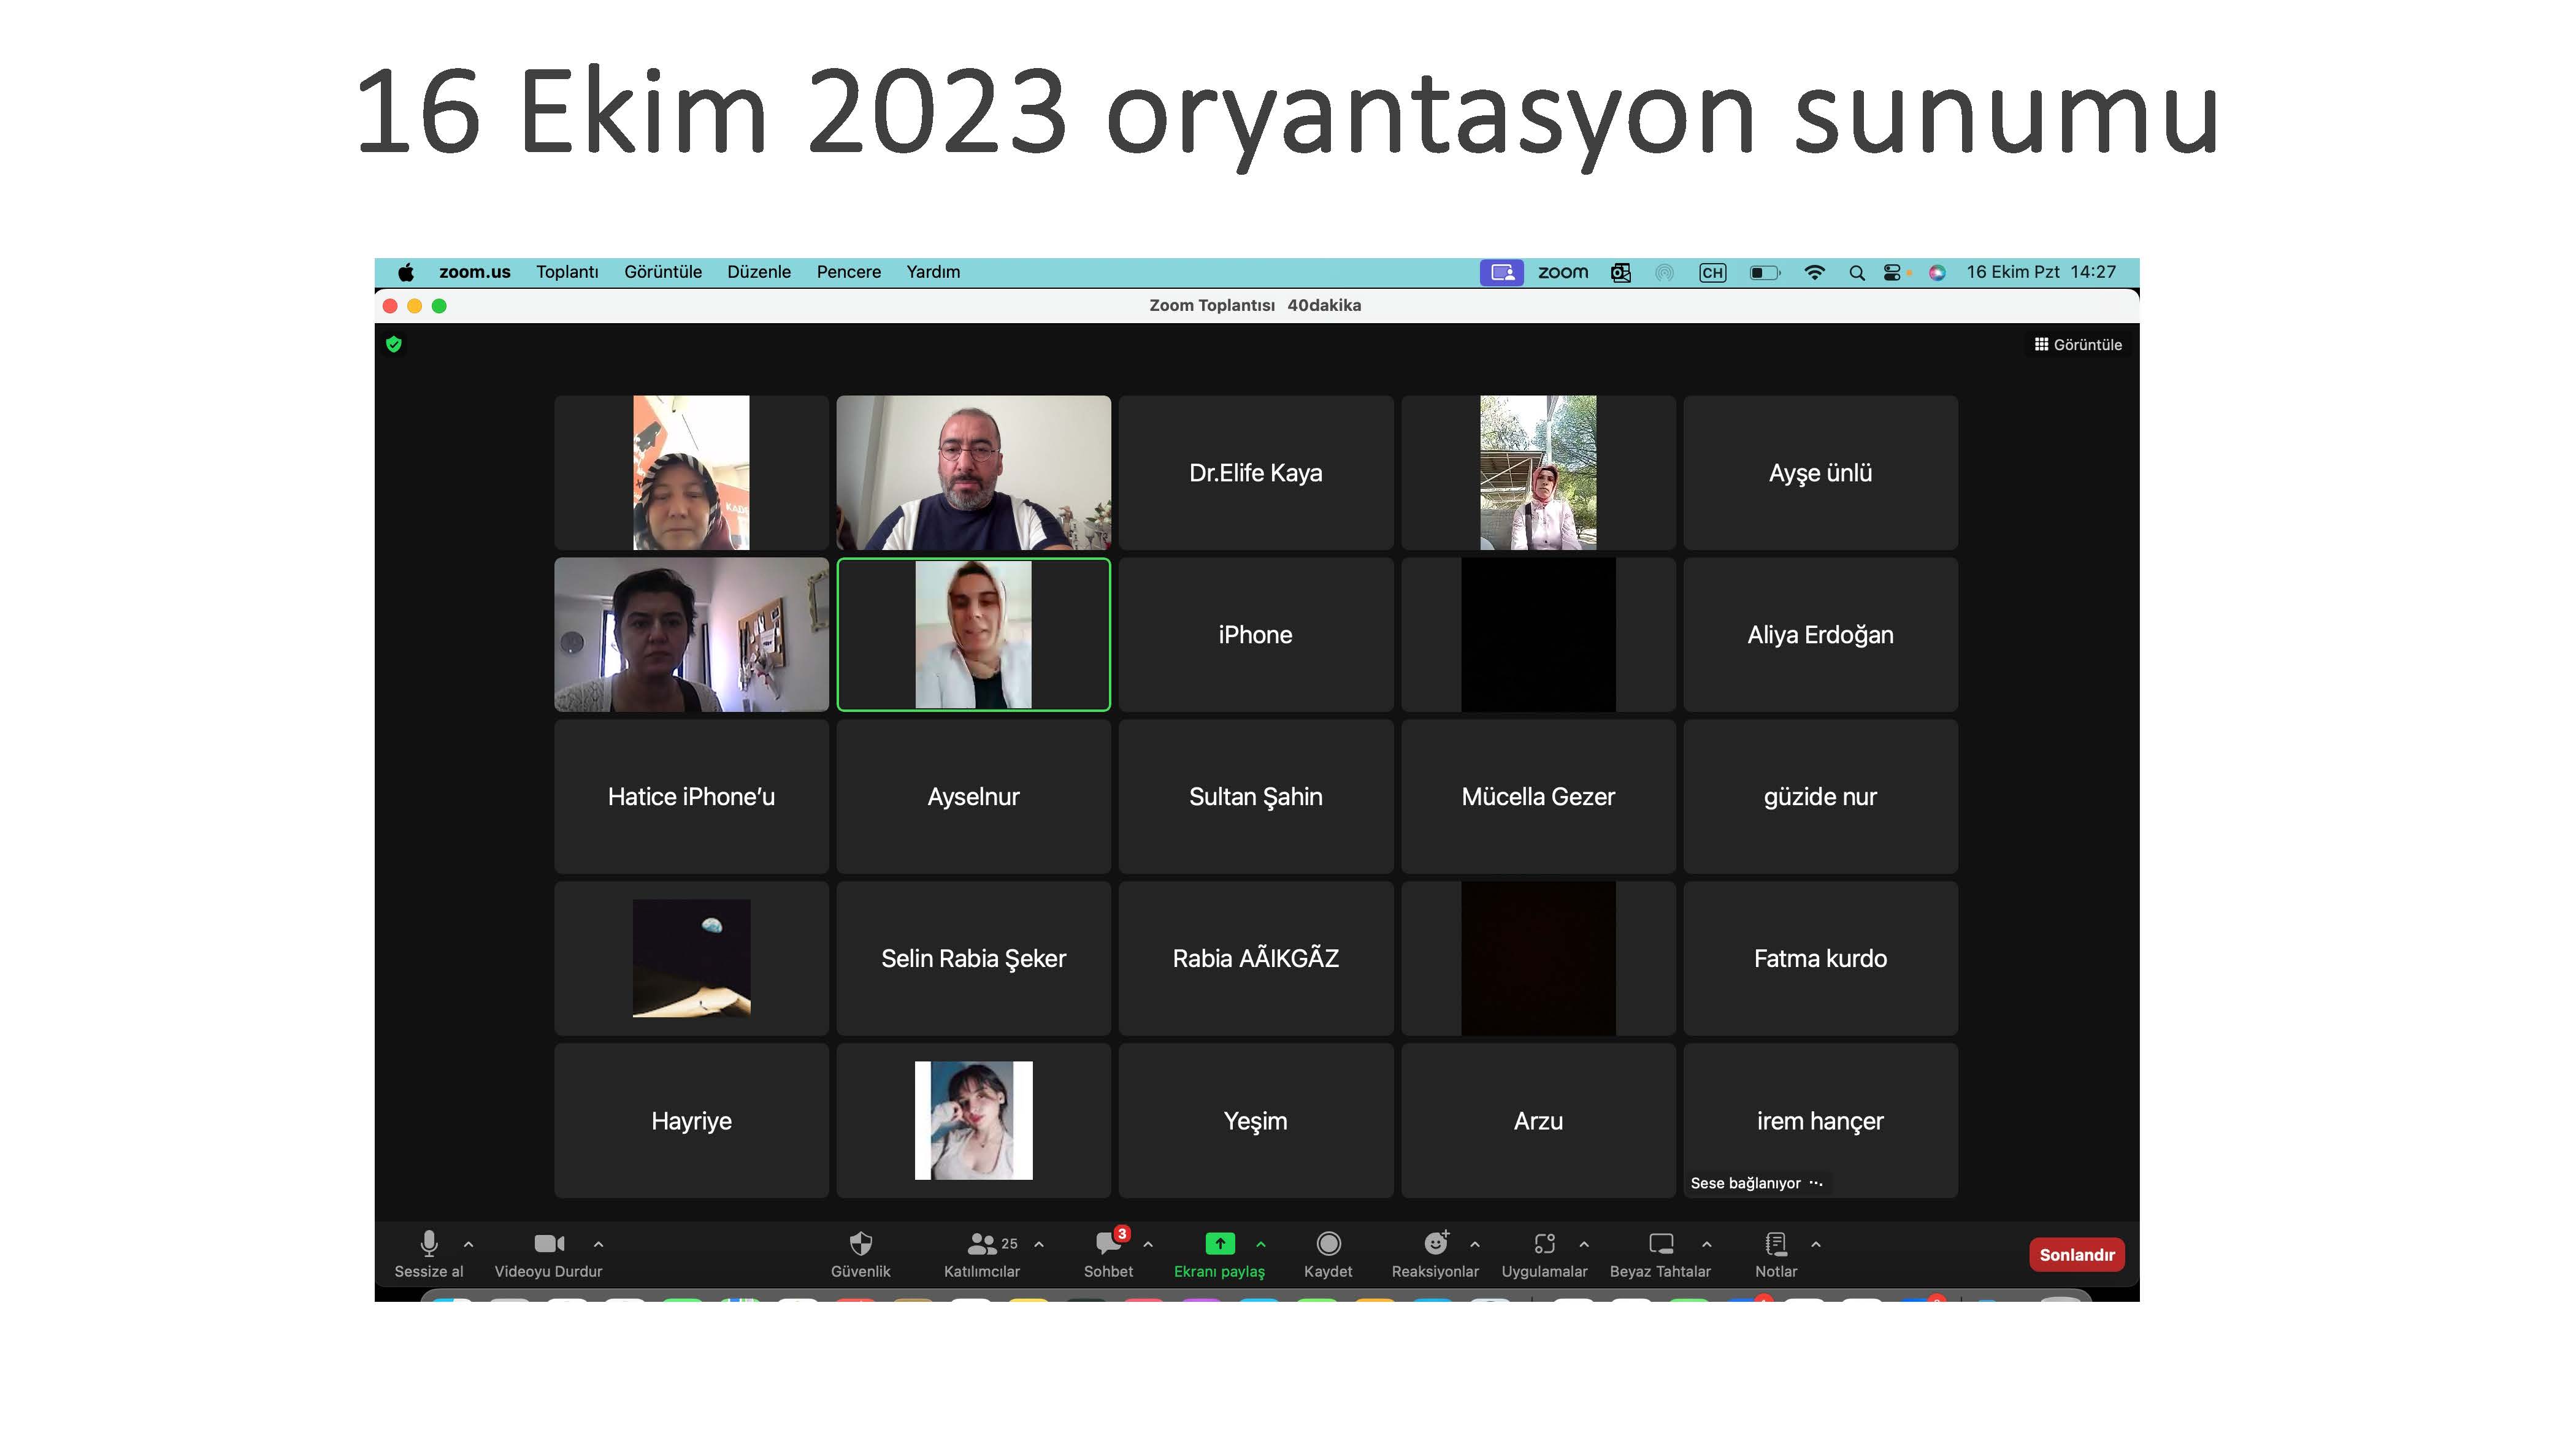Open Yardım menu

pyautogui.click(x=933, y=272)
